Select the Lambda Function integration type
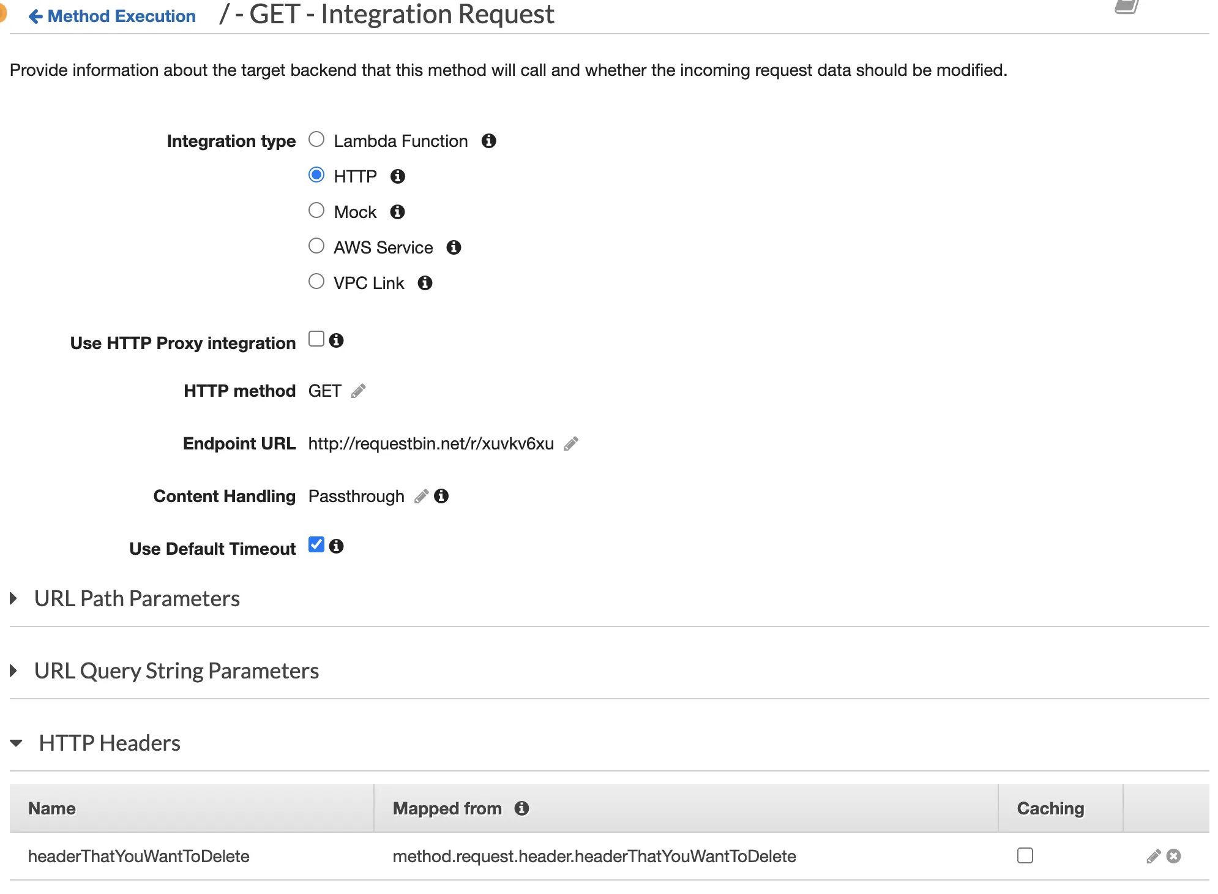Viewport: 1218px width, 894px height. [x=316, y=140]
